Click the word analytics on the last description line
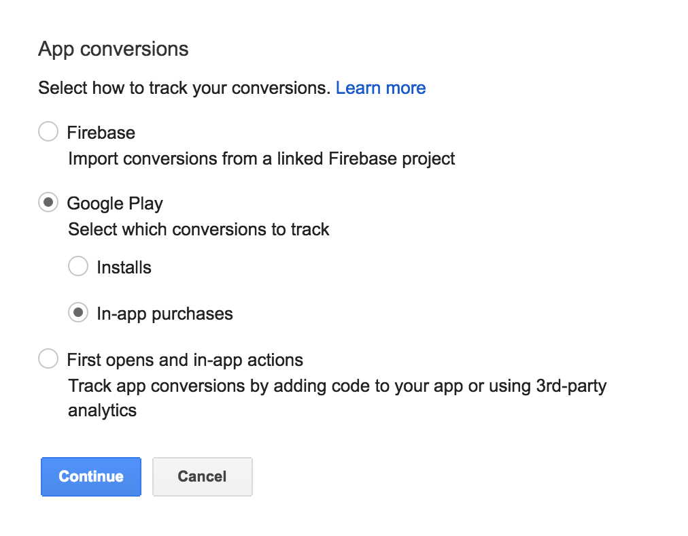This screenshot has width=688, height=536. pyautogui.click(x=102, y=411)
